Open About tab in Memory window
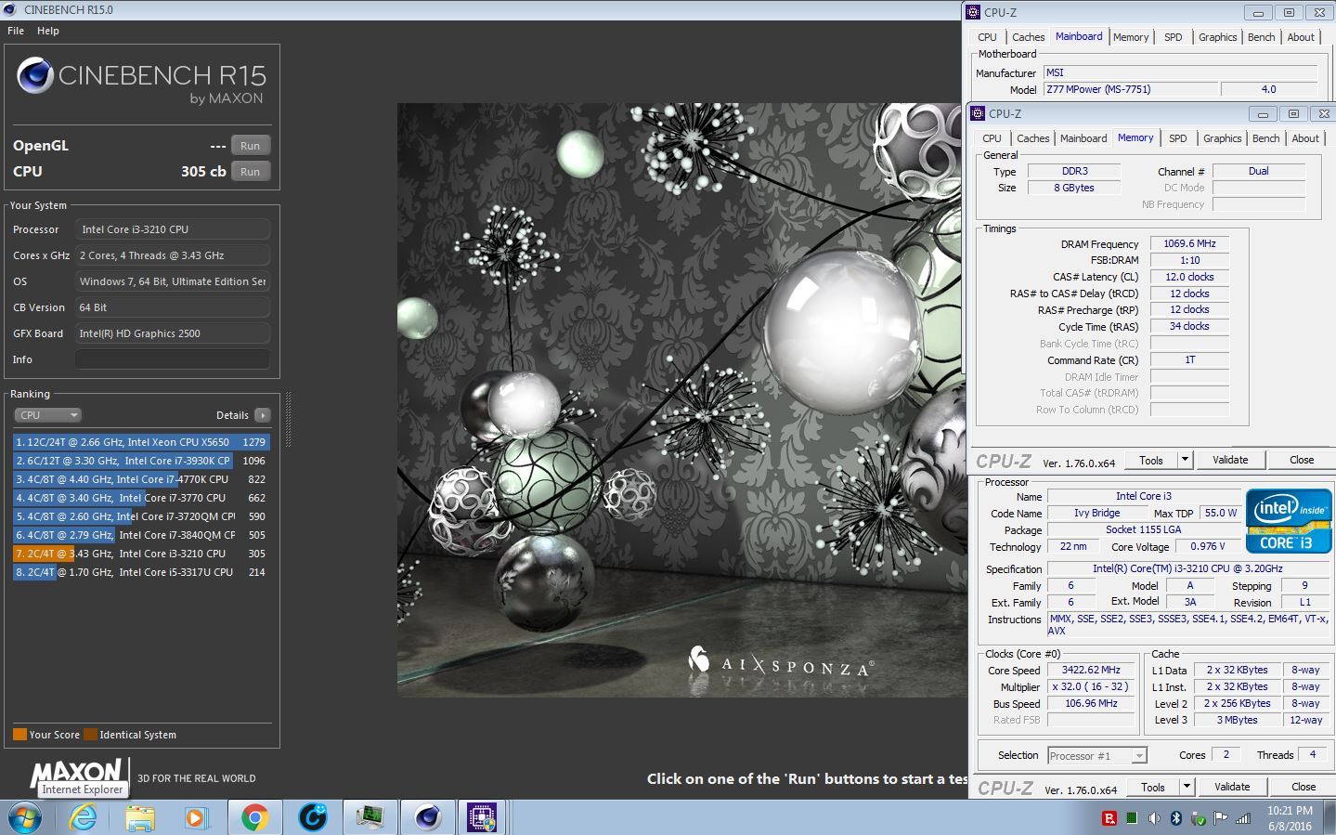 (x=1305, y=138)
